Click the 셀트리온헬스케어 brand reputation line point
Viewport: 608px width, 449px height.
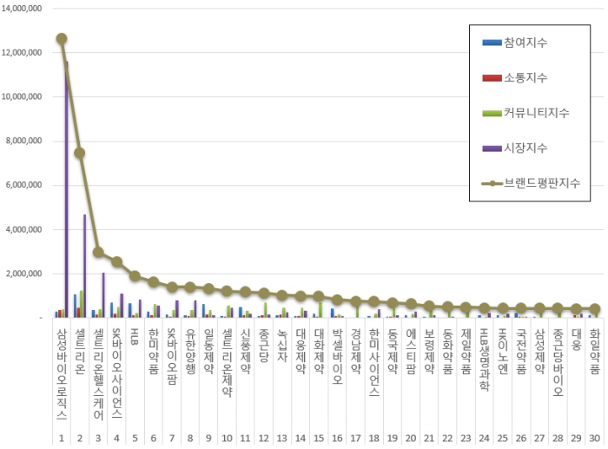click(98, 253)
